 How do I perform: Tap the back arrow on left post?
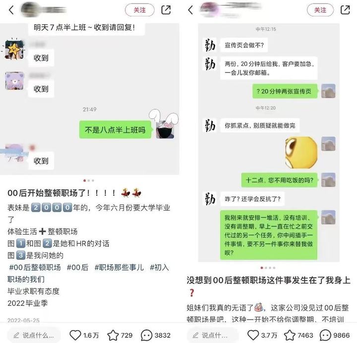coord(11,10)
